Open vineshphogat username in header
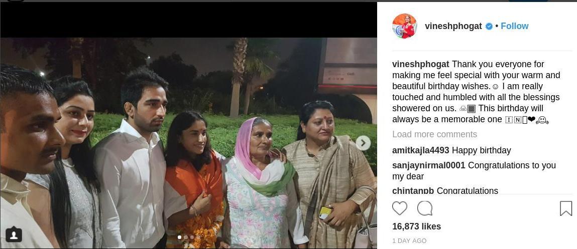This screenshot has height=249, width=577. pyautogui.click(x=453, y=26)
